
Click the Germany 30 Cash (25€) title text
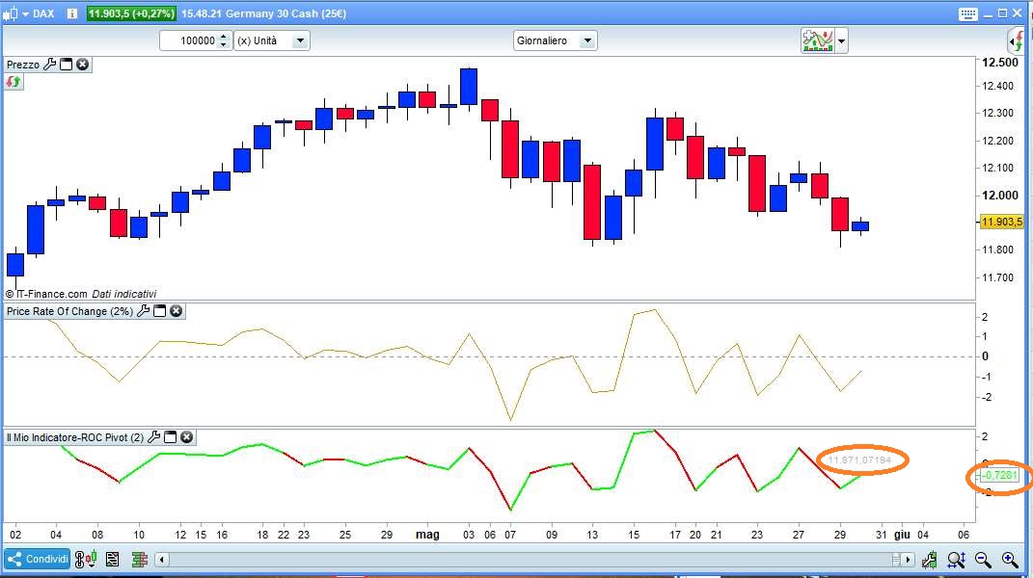click(x=285, y=13)
